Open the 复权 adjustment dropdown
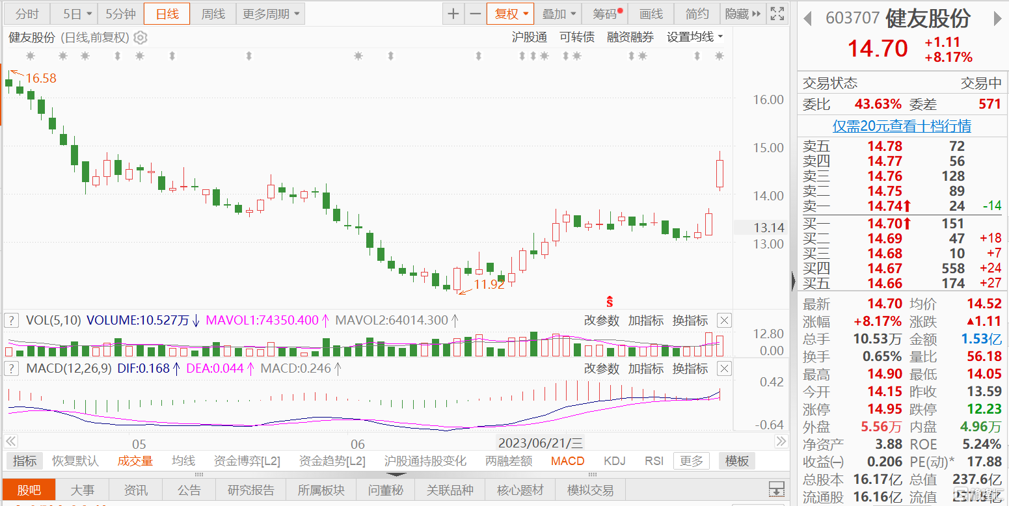The image size is (1009, 506). pos(511,14)
